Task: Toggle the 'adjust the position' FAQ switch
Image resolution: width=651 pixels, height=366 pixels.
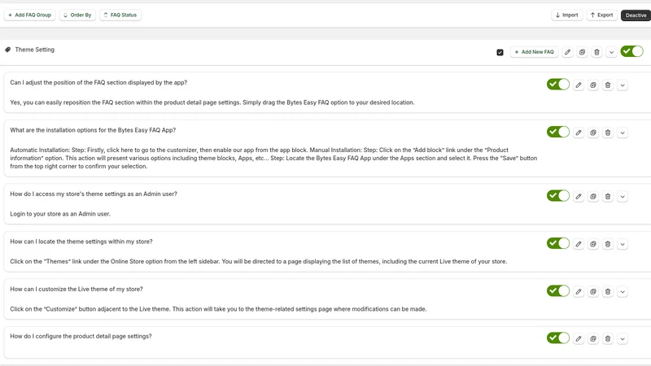Action: (x=558, y=85)
